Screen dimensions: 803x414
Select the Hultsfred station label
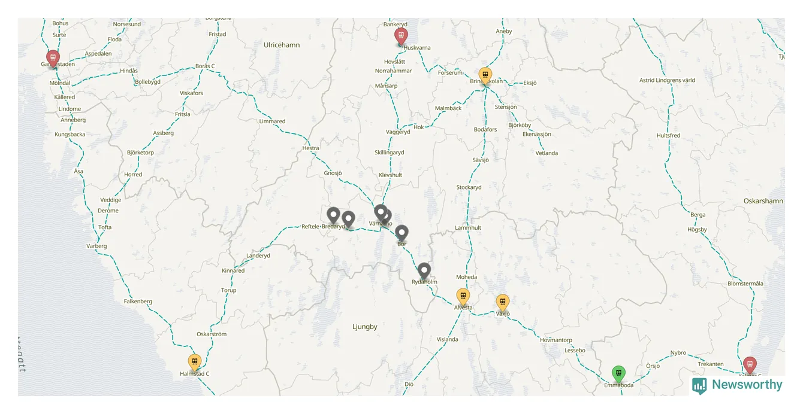pyautogui.click(x=668, y=135)
